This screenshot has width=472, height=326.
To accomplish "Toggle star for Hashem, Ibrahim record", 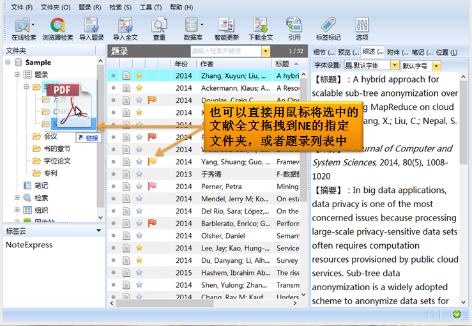I will pyautogui.click(x=139, y=273).
